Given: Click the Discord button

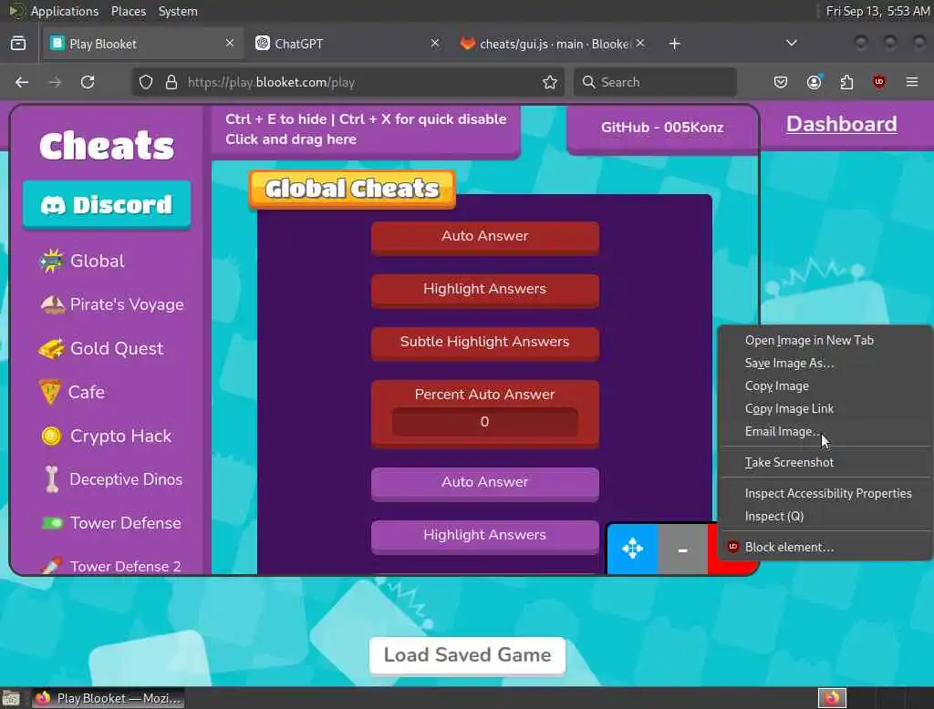Looking at the screenshot, I should tap(107, 205).
